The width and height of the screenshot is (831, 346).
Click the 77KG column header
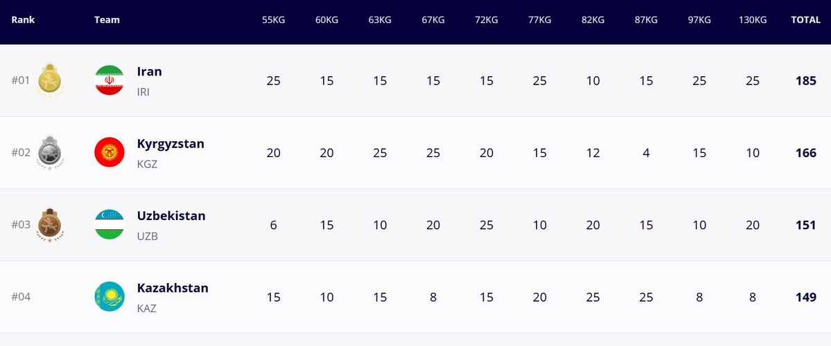540,20
